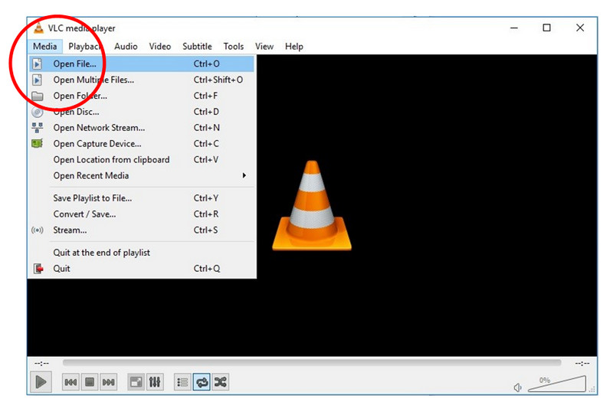Skip to the previous track
This screenshot has width=613, height=402.
point(70,381)
